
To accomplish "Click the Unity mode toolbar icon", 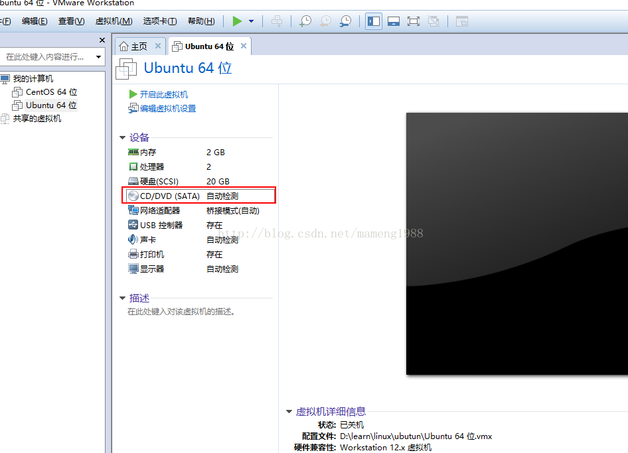I will point(433,21).
